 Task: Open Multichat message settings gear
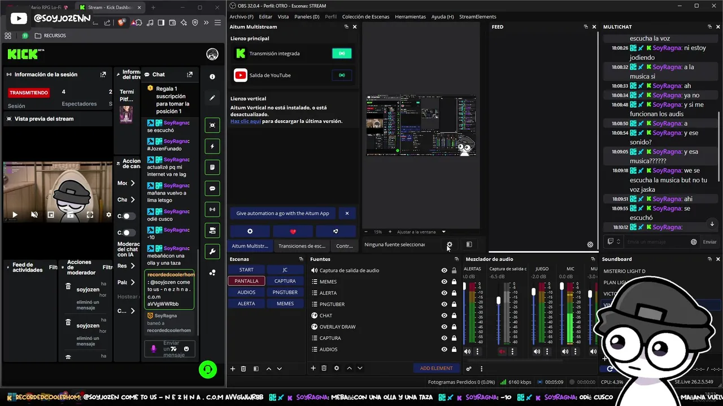pos(694,242)
